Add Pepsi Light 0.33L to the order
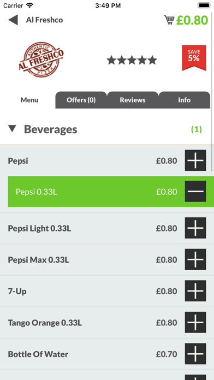This screenshot has width=214, height=380. pyautogui.click(x=195, y=228)
